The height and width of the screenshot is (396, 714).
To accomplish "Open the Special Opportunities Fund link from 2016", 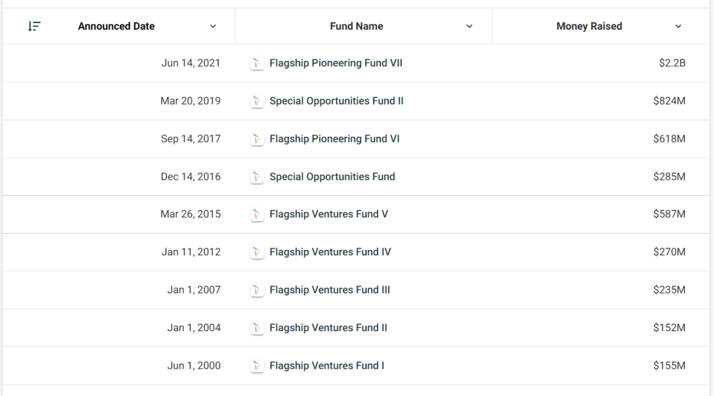I will pos(333,177).
